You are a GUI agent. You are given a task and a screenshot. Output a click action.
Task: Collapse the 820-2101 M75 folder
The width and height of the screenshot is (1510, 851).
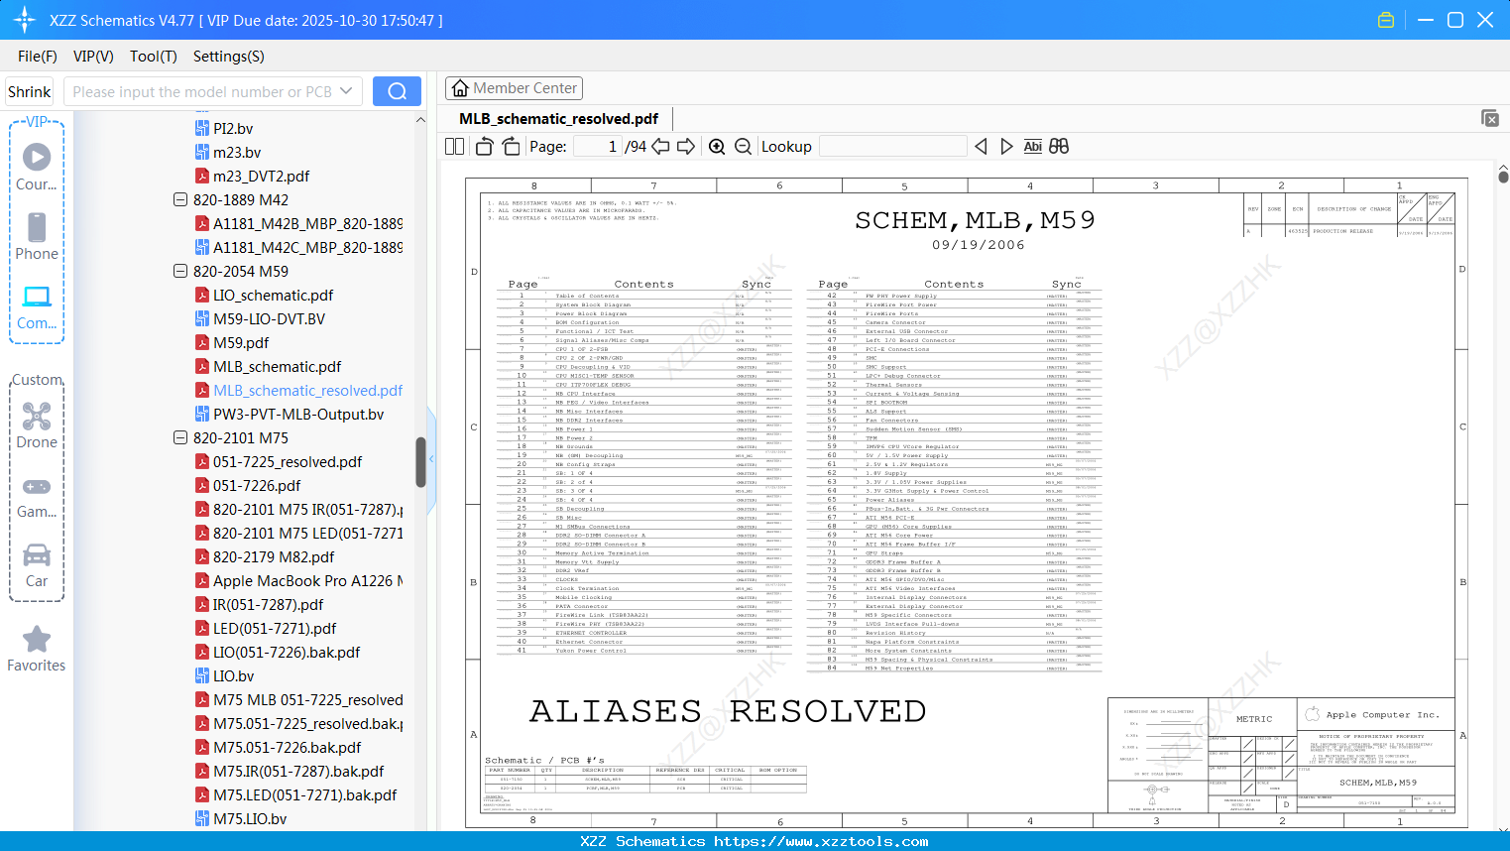point(180,437)
